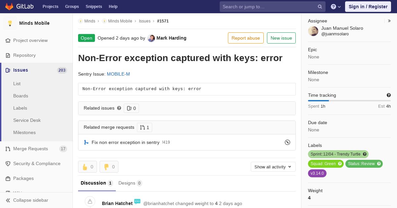
Task: Click Groups in top navigation
Action: [72, 7]
